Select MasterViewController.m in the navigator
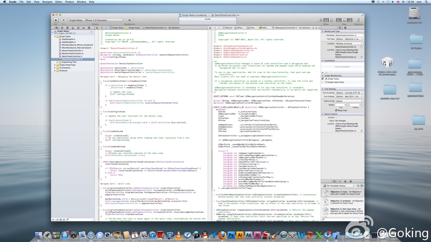Screen dimensions: 431x242 coord(73,54)
